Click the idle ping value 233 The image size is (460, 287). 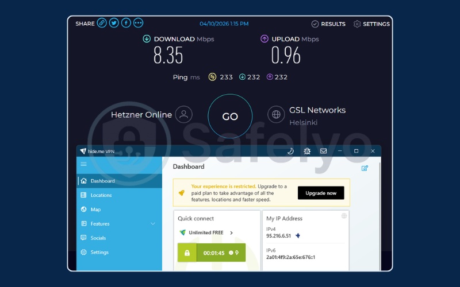(226, 77)
